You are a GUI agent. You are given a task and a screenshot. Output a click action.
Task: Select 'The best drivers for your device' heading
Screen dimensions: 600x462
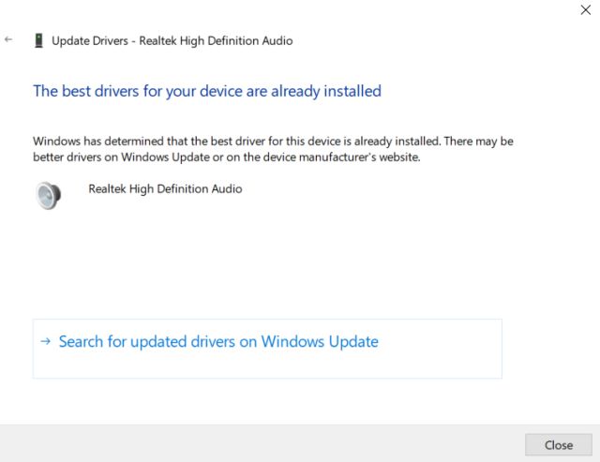pyautogui.click(x=207, y=92)
